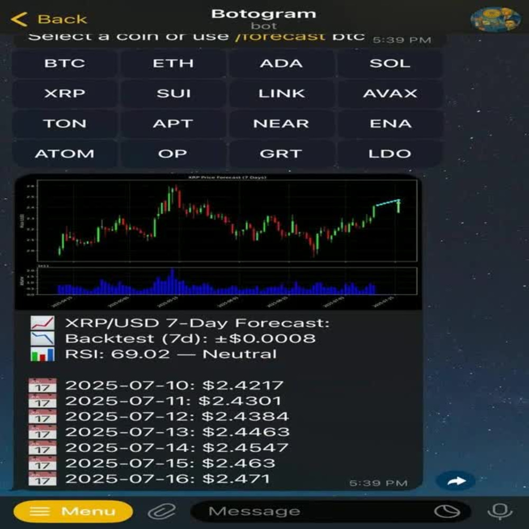Screen dimensions: 529x529
Task: Select the ETH coin button
Action: pyautogui.click(x=173, y=63)
